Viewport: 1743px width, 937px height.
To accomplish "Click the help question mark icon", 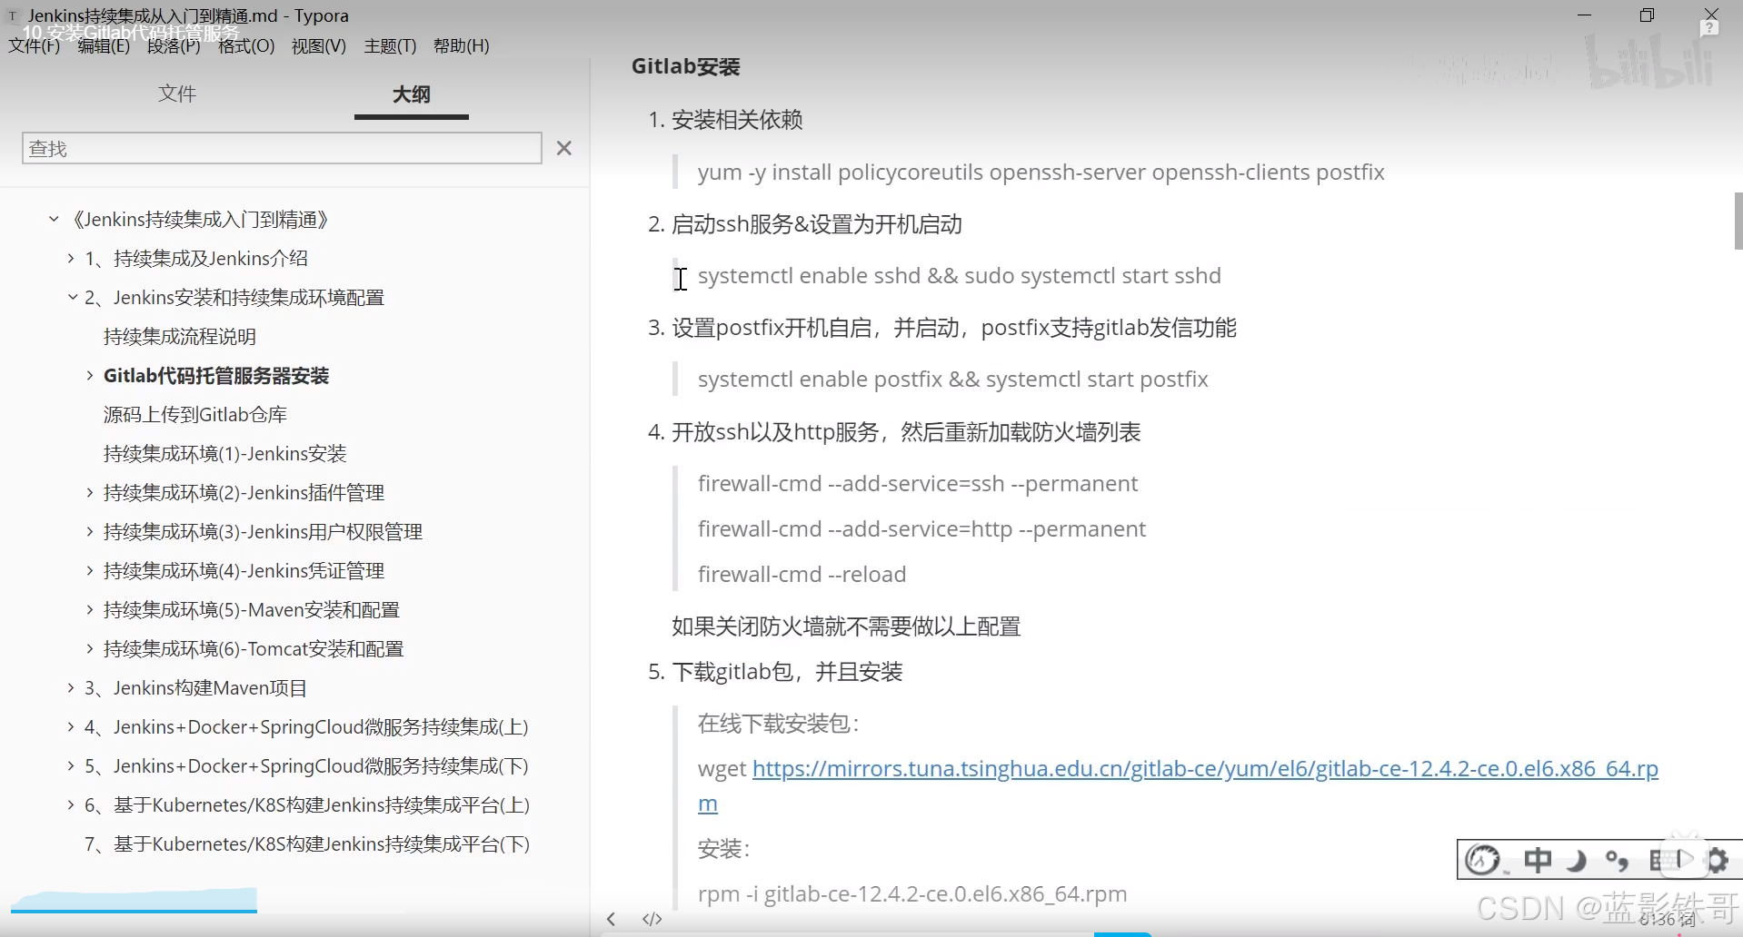I will [1710, 27].
